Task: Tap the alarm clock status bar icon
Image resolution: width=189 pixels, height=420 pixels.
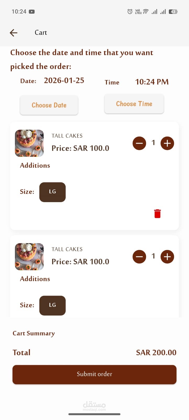Action: coord(130,12)
